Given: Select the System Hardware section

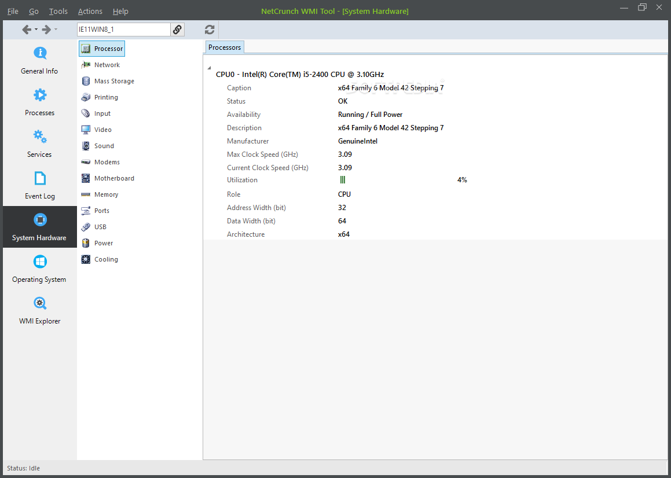Looking at the screenshot, I should [39, 227].
